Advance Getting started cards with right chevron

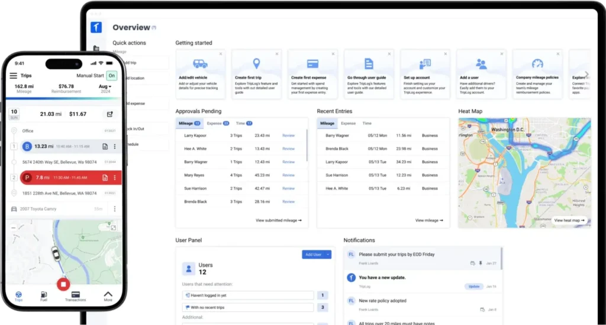[x=586, y=74]
